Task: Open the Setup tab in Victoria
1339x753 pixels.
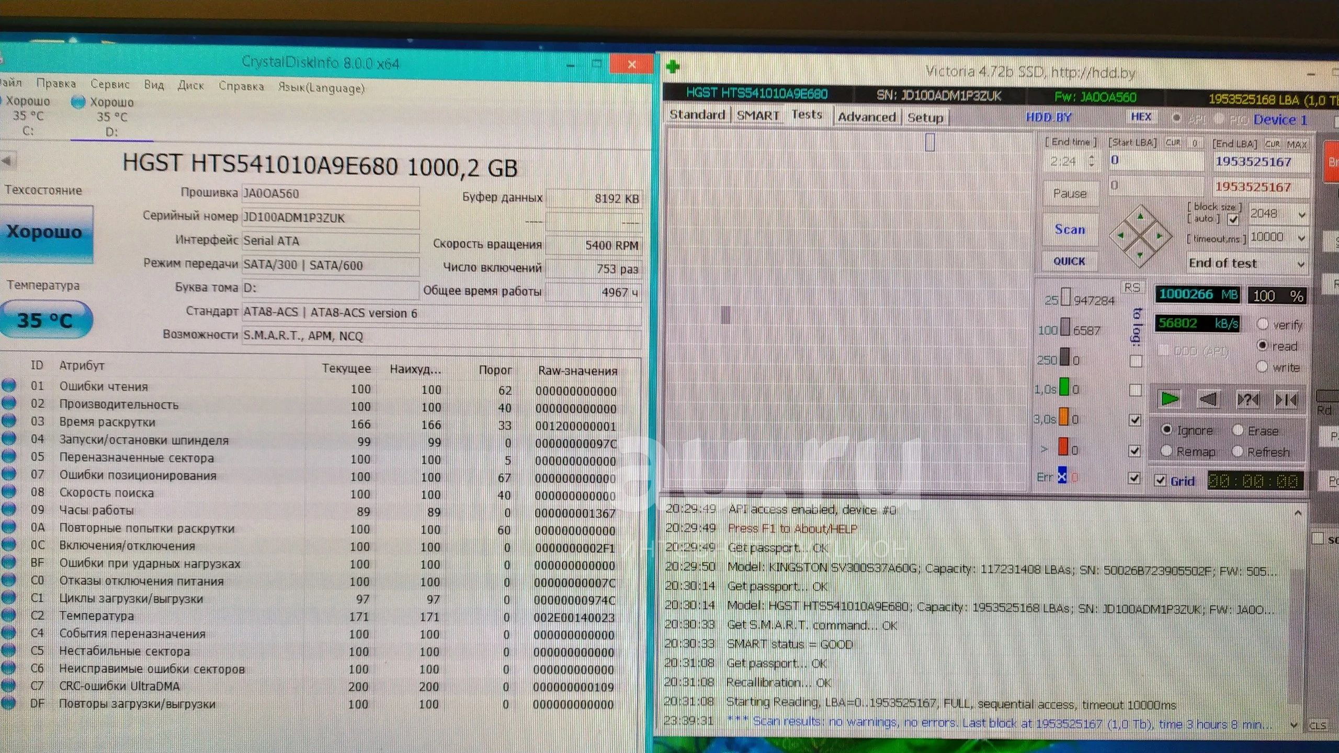Action: [x=925, y=118]
